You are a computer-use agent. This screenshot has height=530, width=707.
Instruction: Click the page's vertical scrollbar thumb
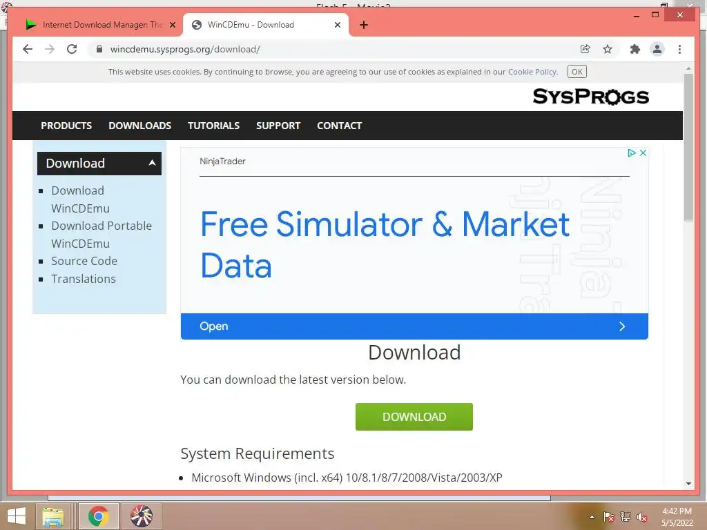pyautogui.click(x=688, y=147)
